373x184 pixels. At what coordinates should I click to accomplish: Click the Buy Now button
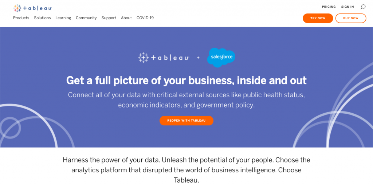point(351,18)
